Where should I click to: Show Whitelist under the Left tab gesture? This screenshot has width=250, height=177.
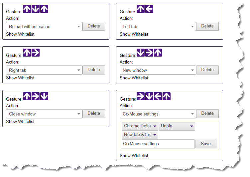point(134,34)
